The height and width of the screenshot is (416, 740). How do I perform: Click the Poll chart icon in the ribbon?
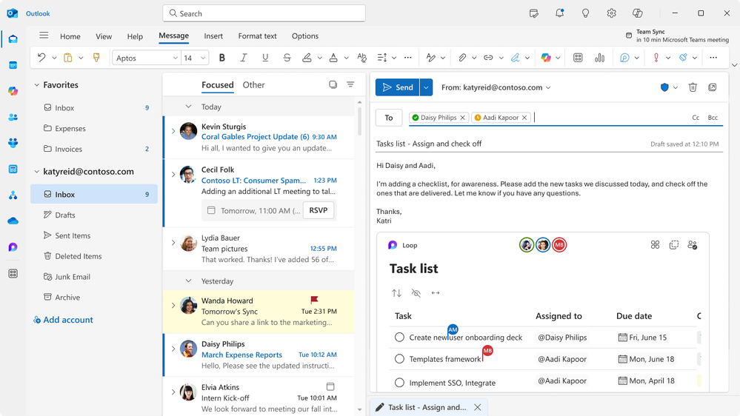pyautogui.click(x=600, y=58)
